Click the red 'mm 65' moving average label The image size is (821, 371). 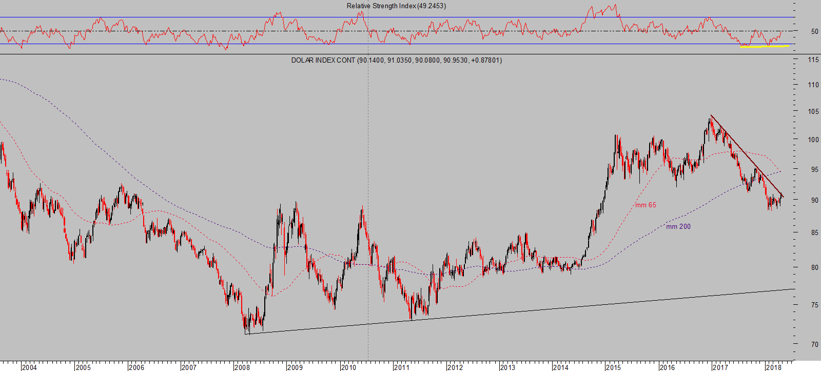pyautogui.click(x=646, y=205)
